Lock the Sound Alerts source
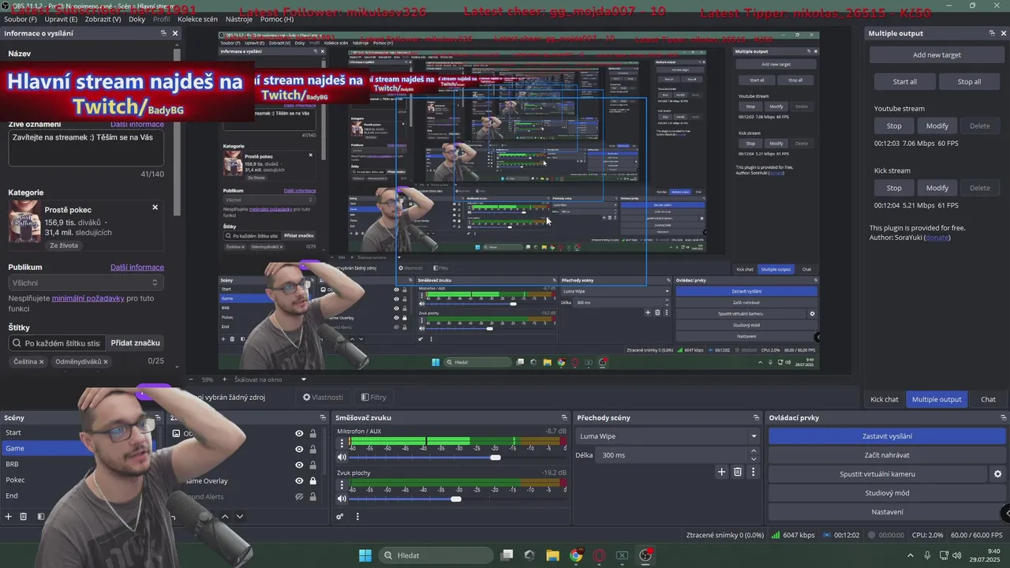This screenshot has height=568, width=1010. pos(313,497)
